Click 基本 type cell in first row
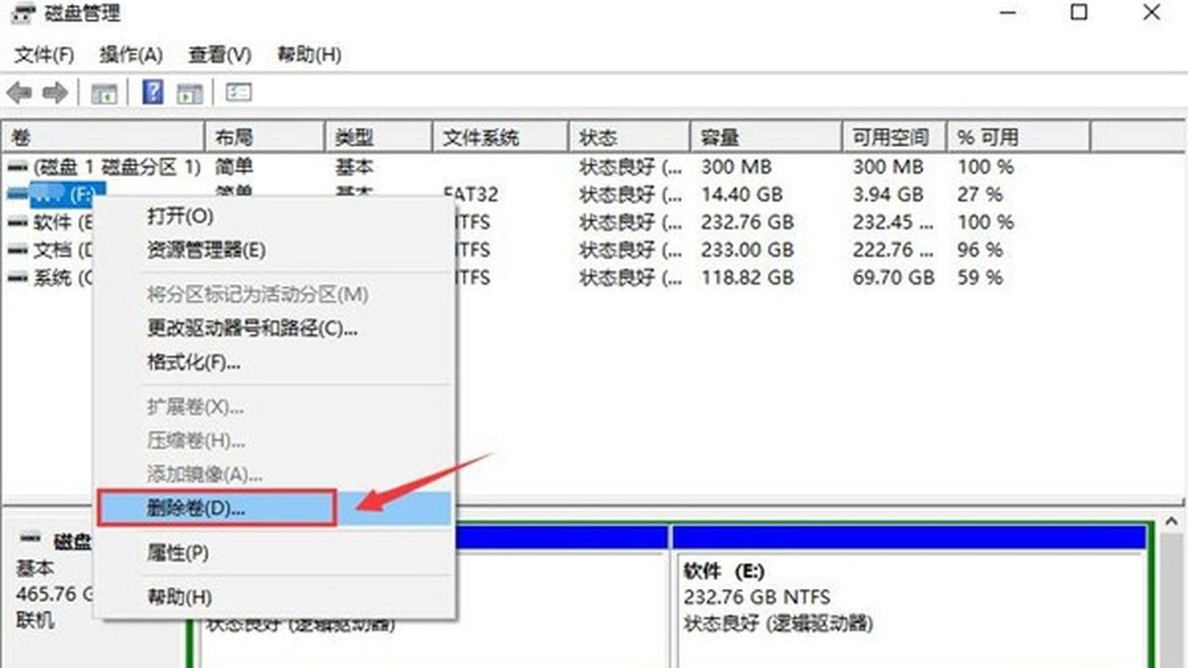1188x668 pixels. [354, 167]
